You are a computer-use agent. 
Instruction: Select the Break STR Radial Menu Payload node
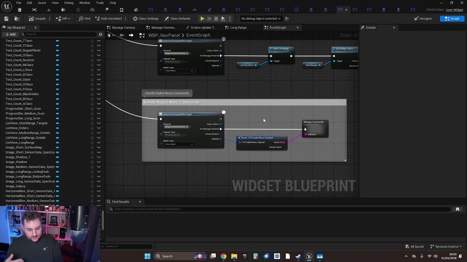(262, 142)
